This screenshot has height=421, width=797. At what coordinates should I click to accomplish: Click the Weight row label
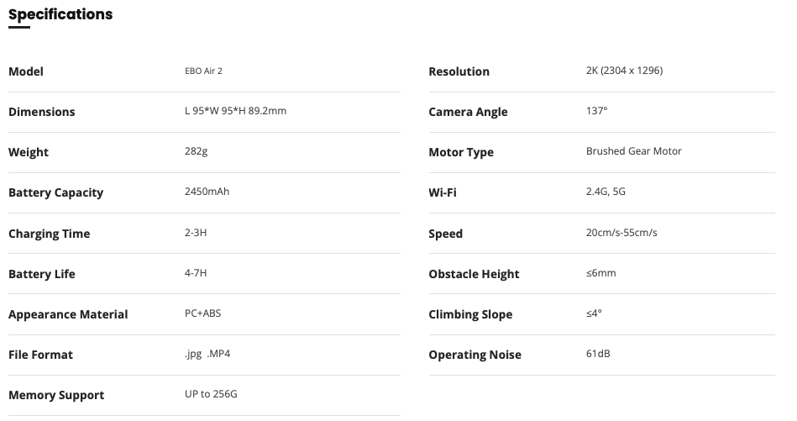pyautogui.click(x=29, y=152)
